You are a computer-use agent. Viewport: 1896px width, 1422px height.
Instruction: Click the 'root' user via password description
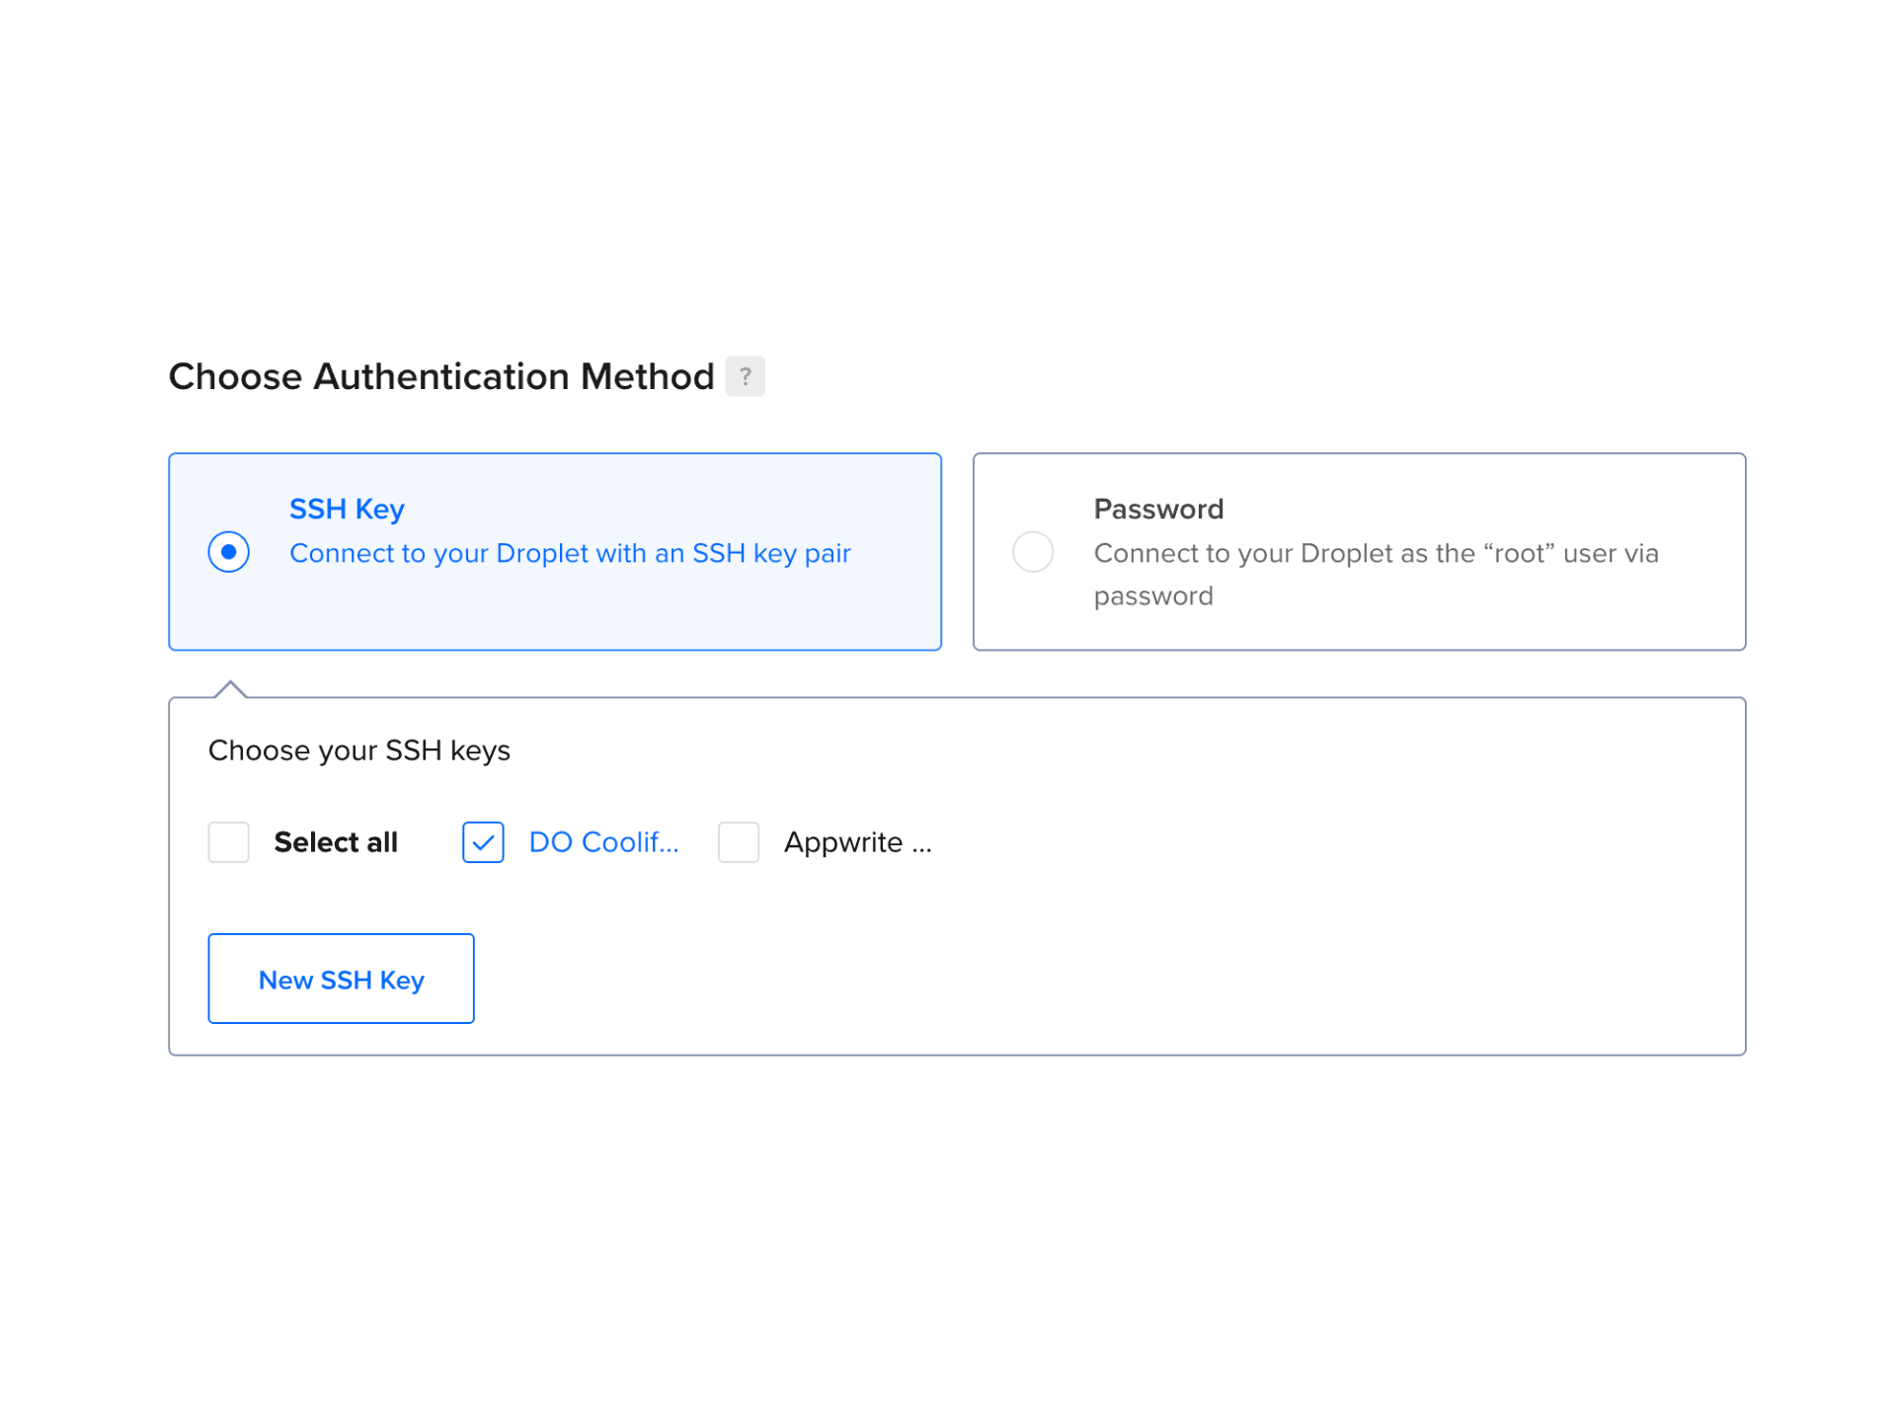tap(1376, 575)
